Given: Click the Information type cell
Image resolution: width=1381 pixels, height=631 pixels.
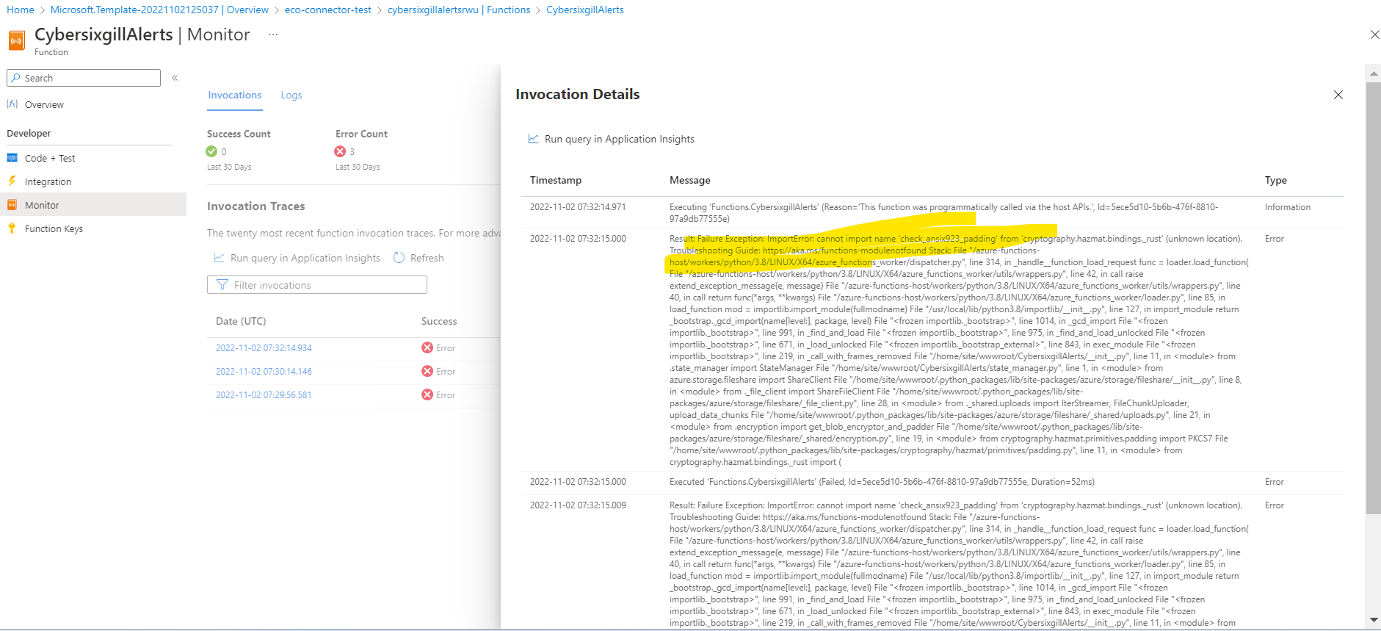Looking at the screenshot, I should coord(1288,207).
